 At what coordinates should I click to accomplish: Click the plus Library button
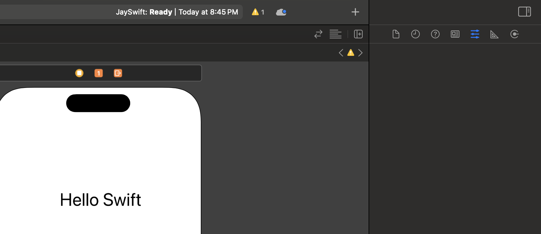[x=355, y=12]
